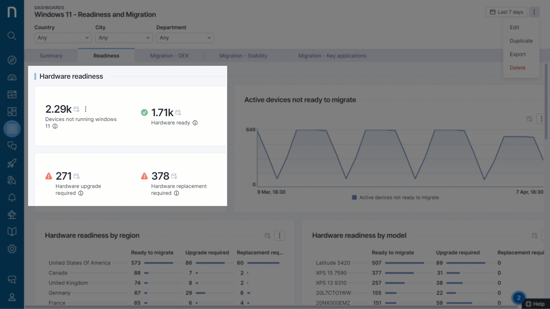Image resolution: width=550 pixels, height=309 pixels.
Task: Choose Delete in the dashboard menu
Action: click(517, 68)
